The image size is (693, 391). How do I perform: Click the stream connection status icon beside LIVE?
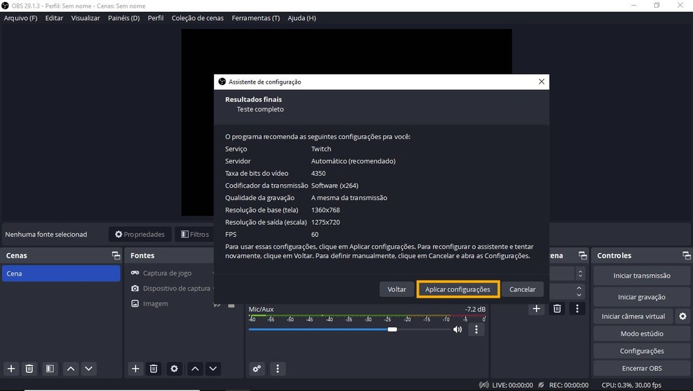(484, 385)
